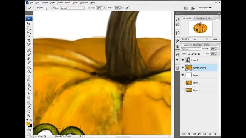The image size is (246, 138).
Task: Select the Notes tool
Action: tap(29, 103)
